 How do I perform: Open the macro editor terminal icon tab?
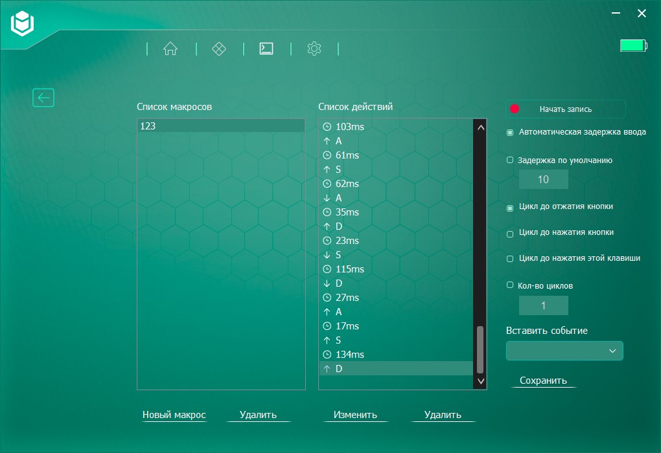(x=266, y=49)
